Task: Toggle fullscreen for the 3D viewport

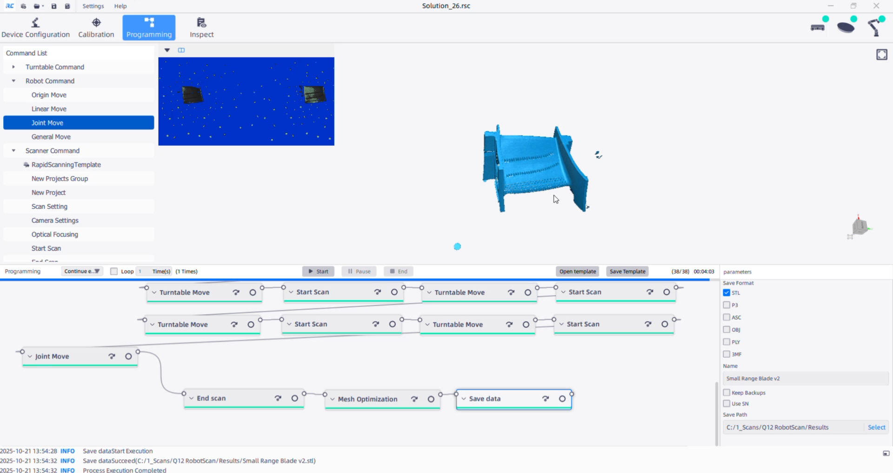Action: 881,55
